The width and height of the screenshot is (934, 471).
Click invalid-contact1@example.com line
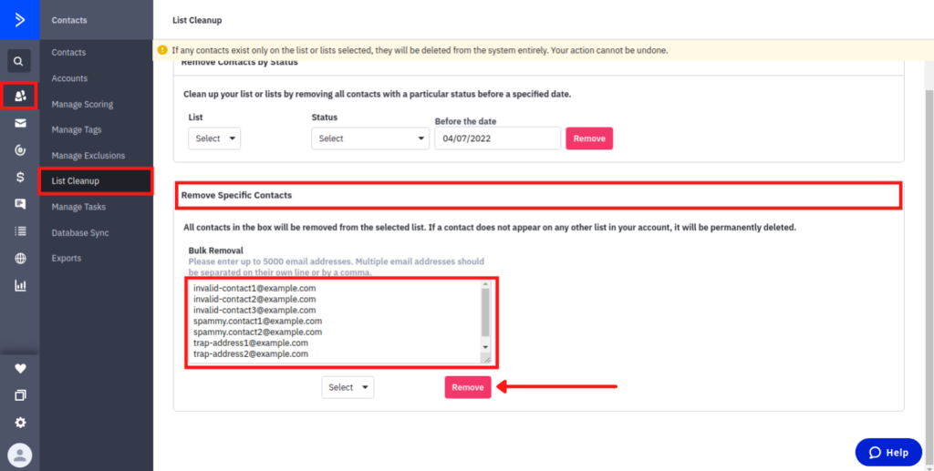click(255, 288)
